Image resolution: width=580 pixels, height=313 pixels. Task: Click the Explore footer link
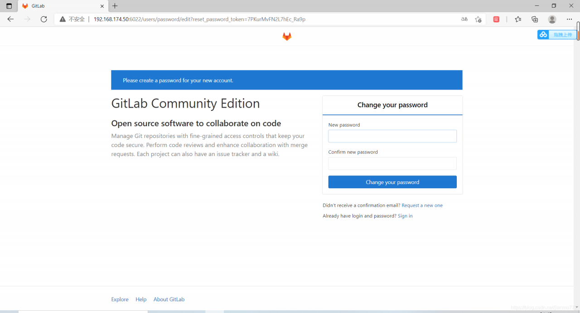point(120,299)
